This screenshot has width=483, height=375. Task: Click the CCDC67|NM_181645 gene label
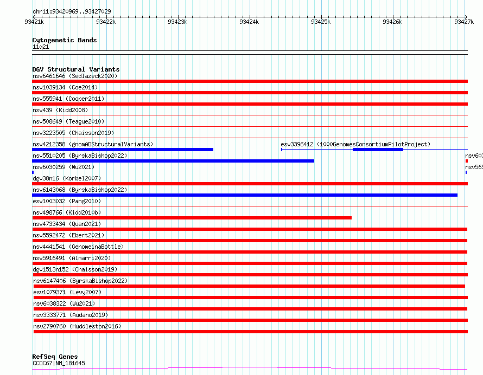pos(59,363)
